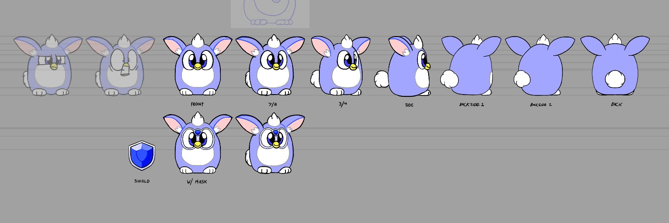The width and height of the screenshot is (669, 223).
Task: Click the "W/ MASK" label text
Action: pyautogui.click(x=197, y=182)
